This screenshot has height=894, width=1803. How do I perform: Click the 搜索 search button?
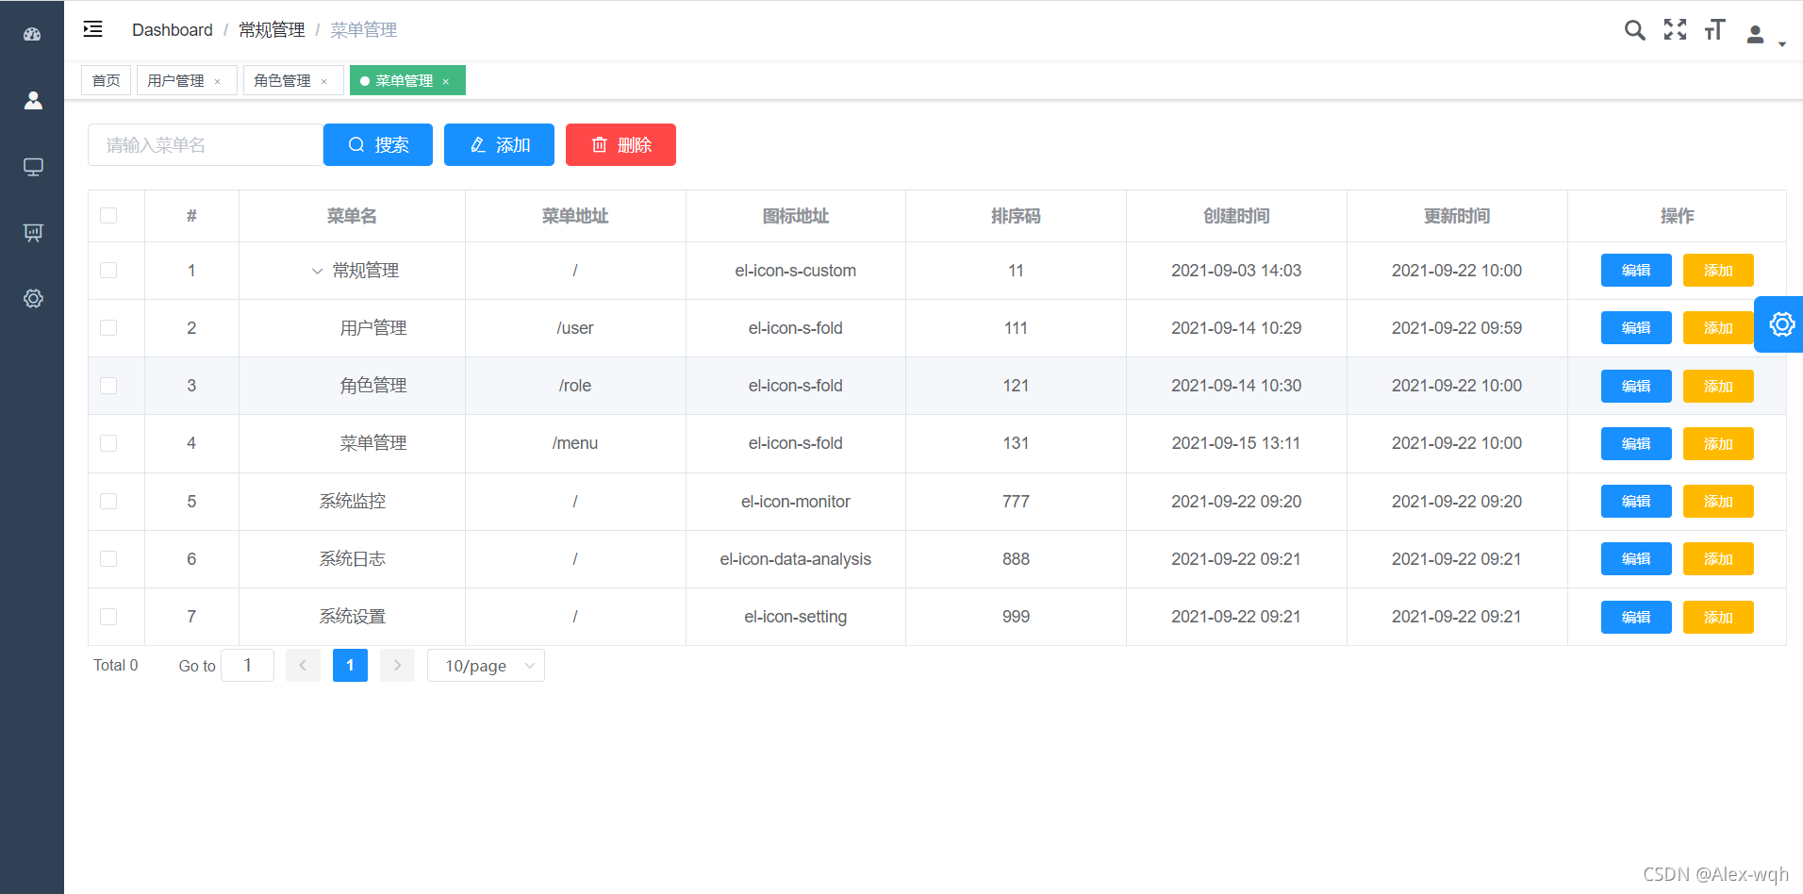pyautogui.click(x=378, y=144)
